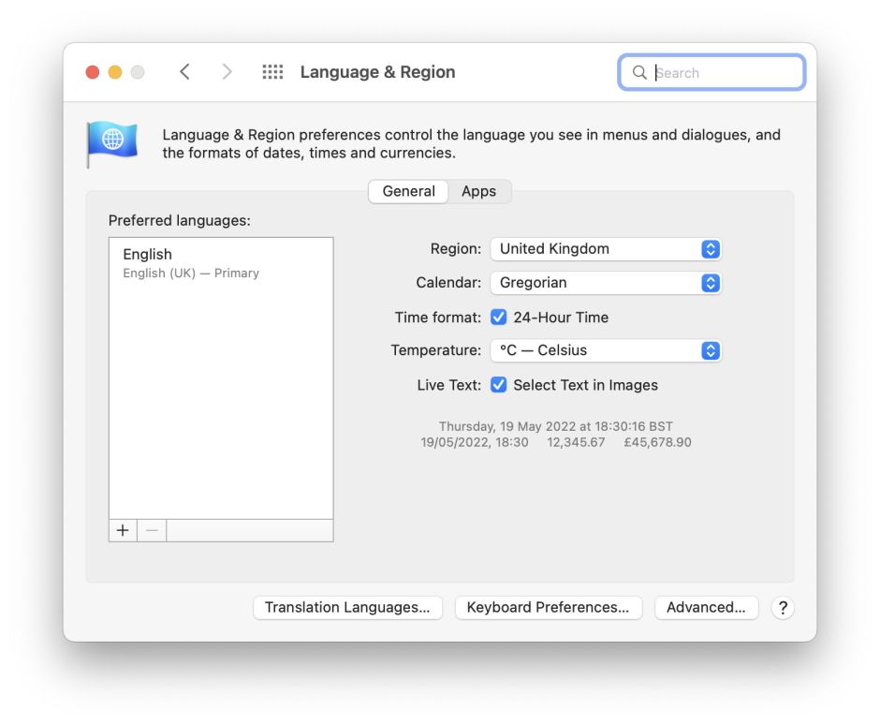880x725 pixels.
Task: Click the Keyboard Preferences button
Action: (548, 608)
